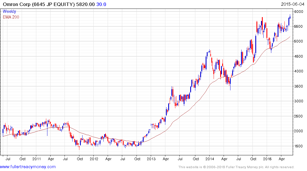Click the 5000 price axis label
The image size is (307, 171).
299,41
